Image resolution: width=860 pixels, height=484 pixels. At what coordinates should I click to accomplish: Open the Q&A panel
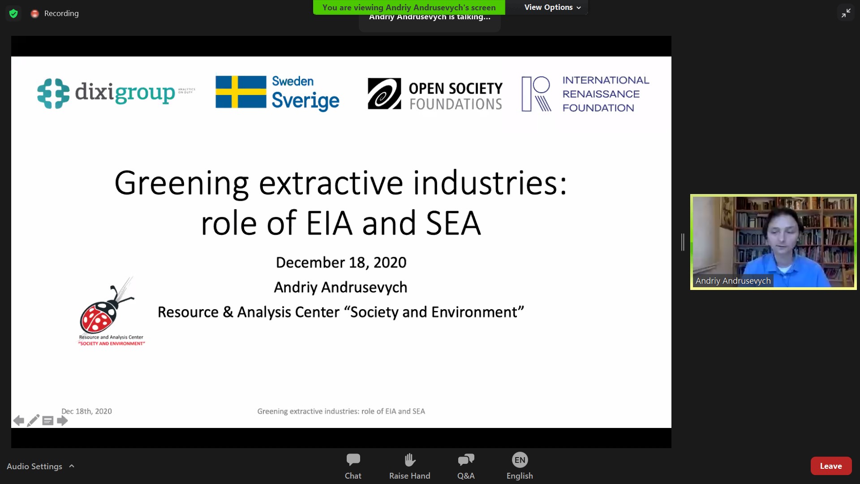pos(466,466)
